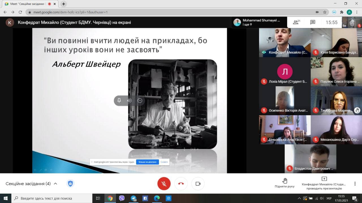Open Viber from the taskbar

pyautogui.click(x=122, y=198)
